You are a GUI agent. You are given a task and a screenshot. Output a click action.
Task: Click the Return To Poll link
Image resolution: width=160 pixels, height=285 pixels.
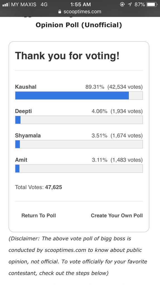tap(39, 216)
